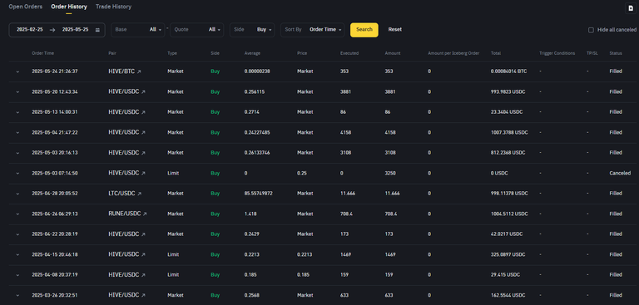Switch to the Trade History tab
The width and height of the screenshot is (639, 305).
[113, 7]
